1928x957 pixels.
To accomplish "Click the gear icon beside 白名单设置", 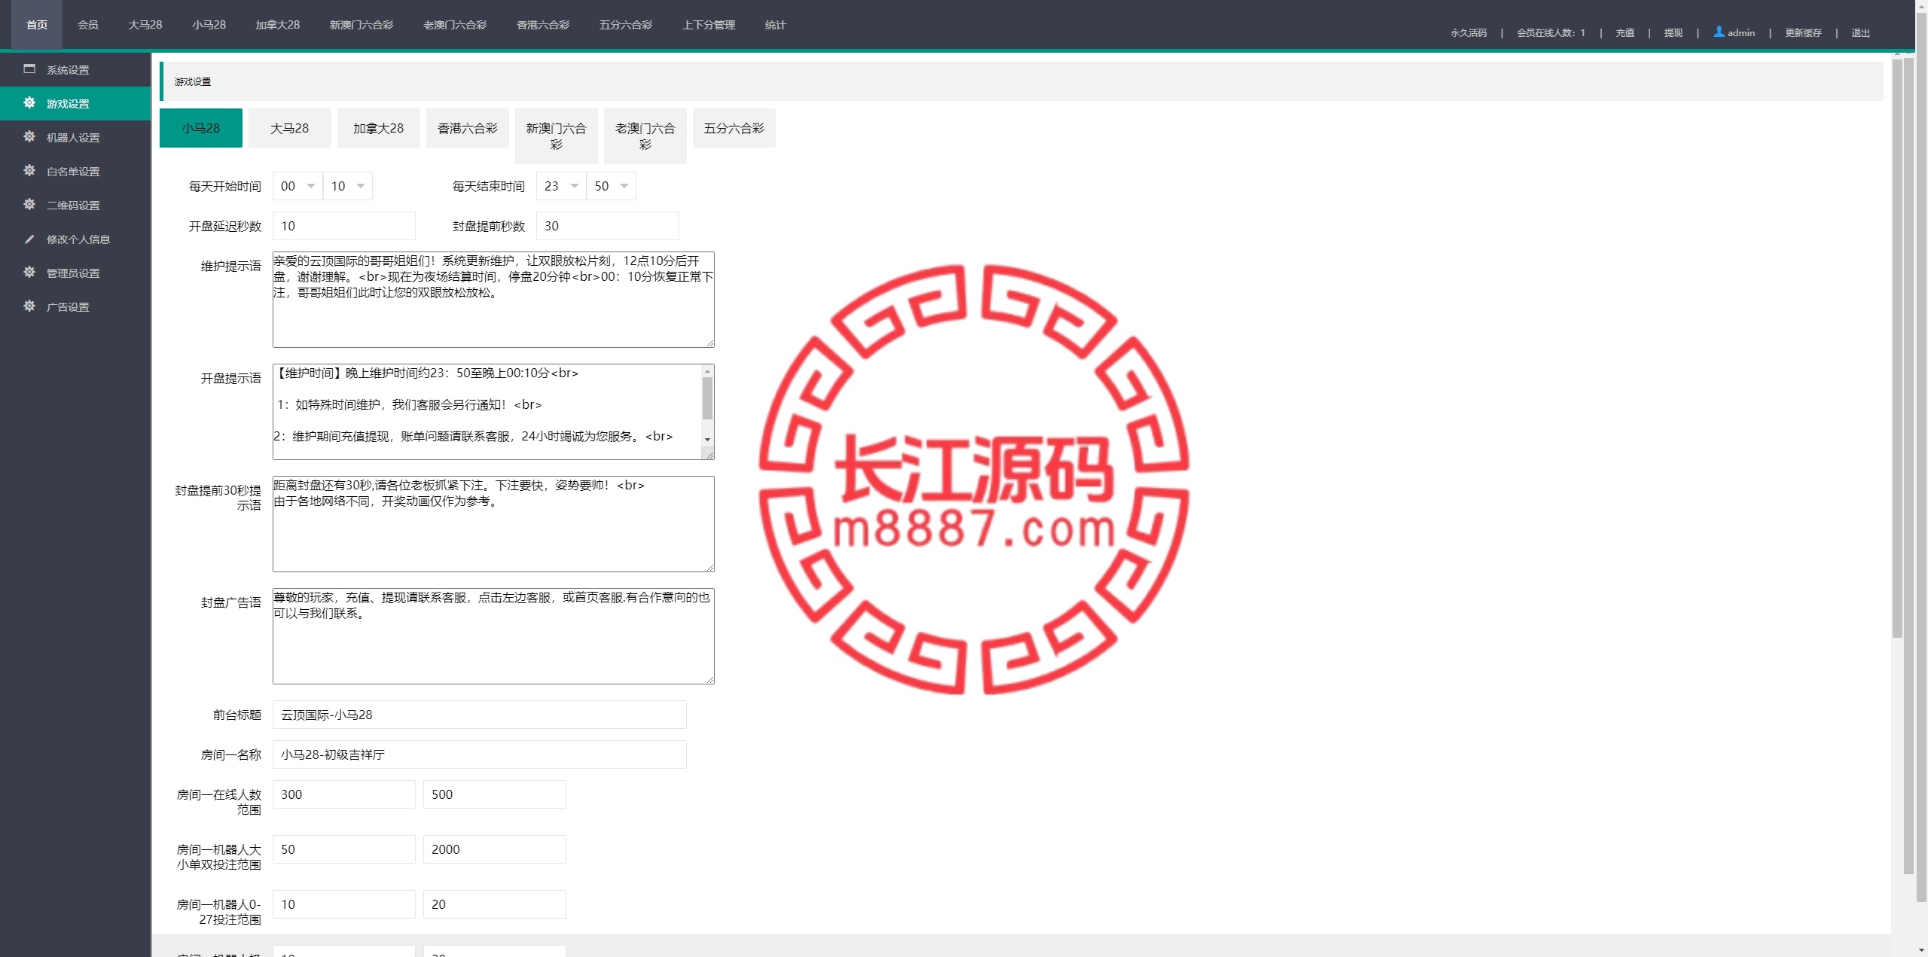I will [x=29, y=171].
